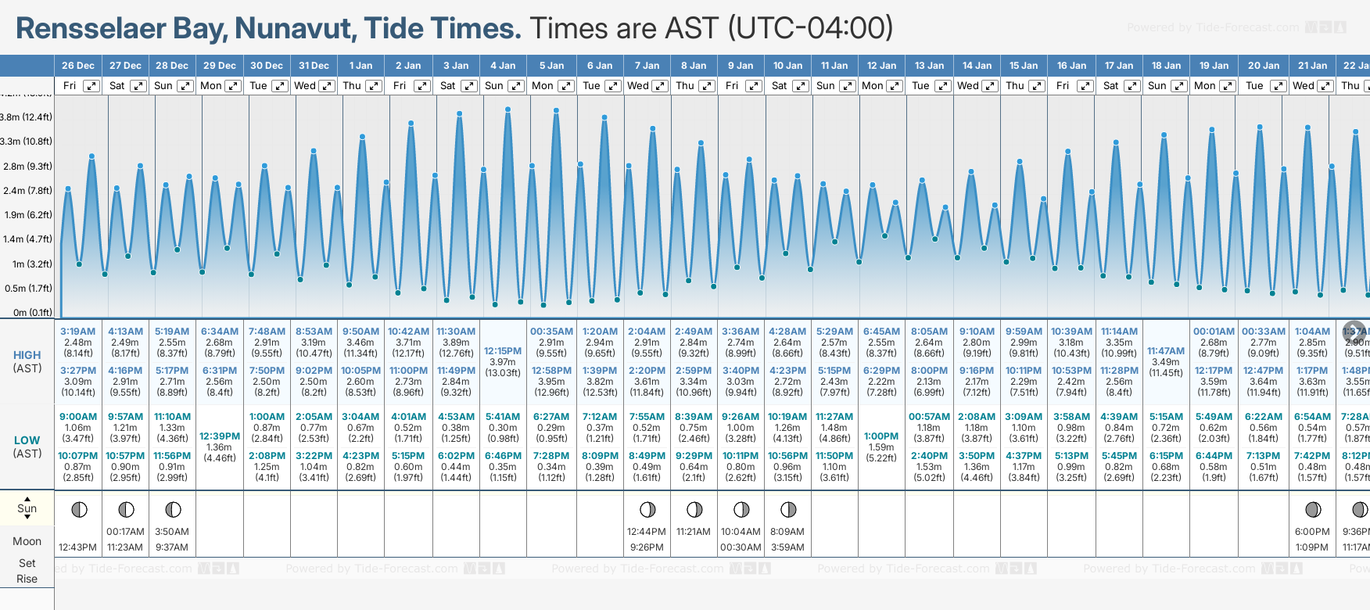The height and width of the screenshot is (610, 1370).
Task: Click the 12:39PM low tide entry on 29 Dec
Action: click(220, 436)
